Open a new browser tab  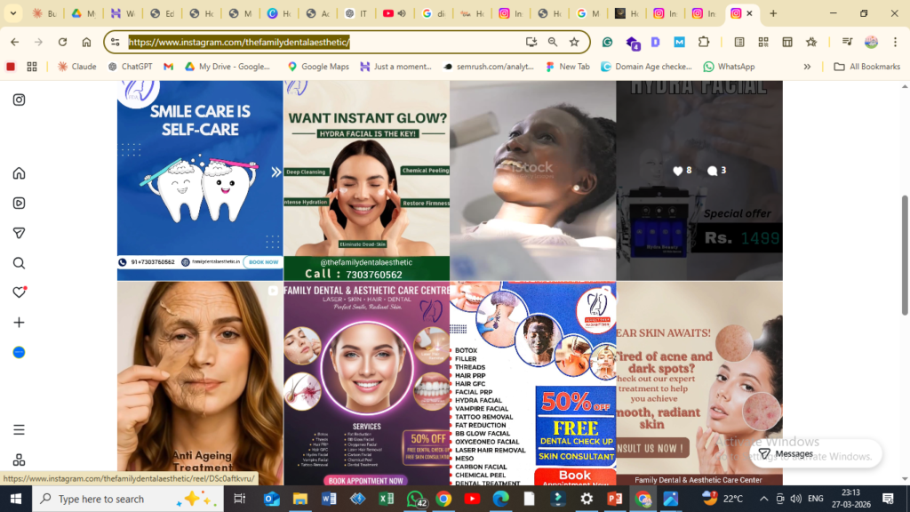773,13
